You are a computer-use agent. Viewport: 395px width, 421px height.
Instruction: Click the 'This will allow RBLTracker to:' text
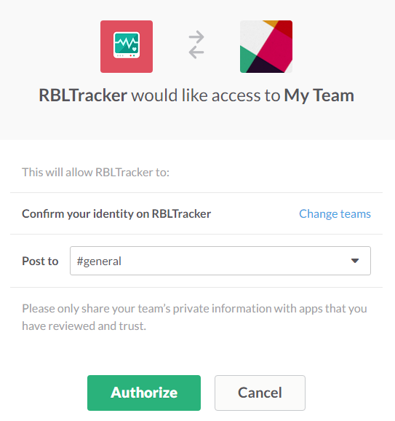click(x=96, y=173)
